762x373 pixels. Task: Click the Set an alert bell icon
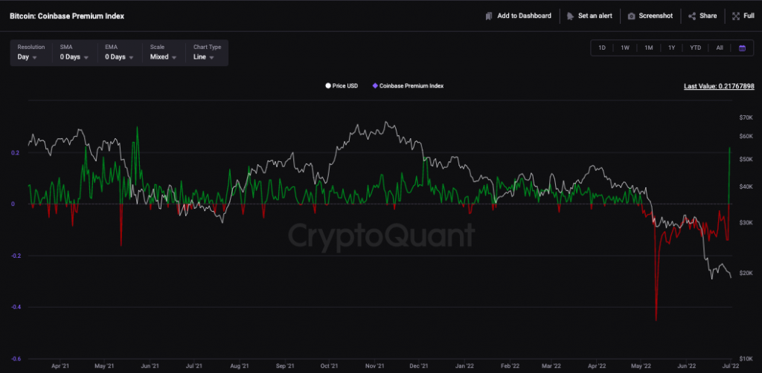pyautogui.click(x=570, y=16)
